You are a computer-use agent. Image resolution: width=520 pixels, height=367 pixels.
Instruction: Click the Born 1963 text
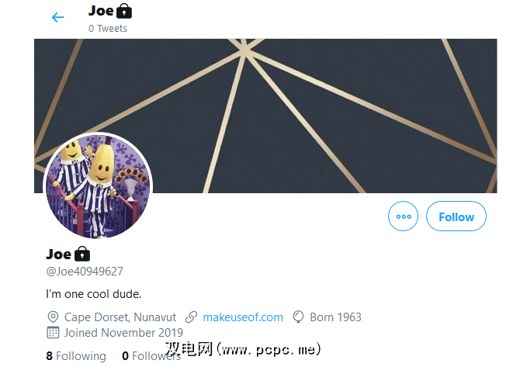[335, 317]
